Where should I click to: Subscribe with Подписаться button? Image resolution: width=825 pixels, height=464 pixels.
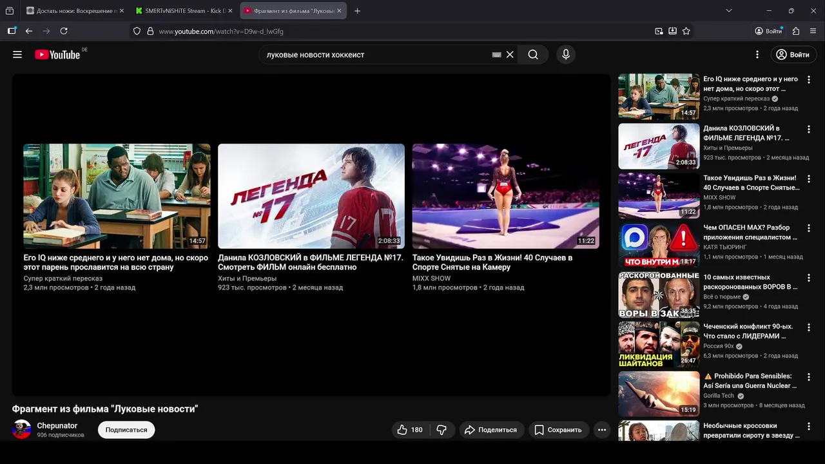(126, 430)
